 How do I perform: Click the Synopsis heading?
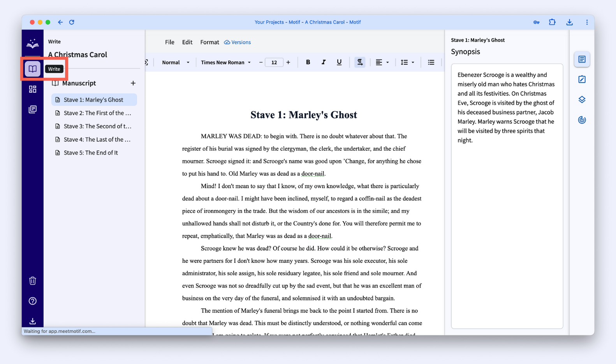465,51
